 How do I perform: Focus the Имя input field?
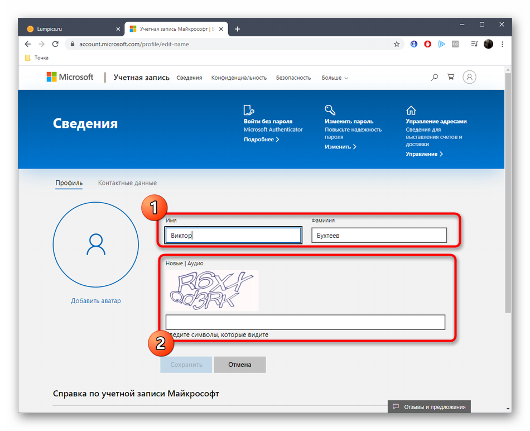click(x=233, y=235)
